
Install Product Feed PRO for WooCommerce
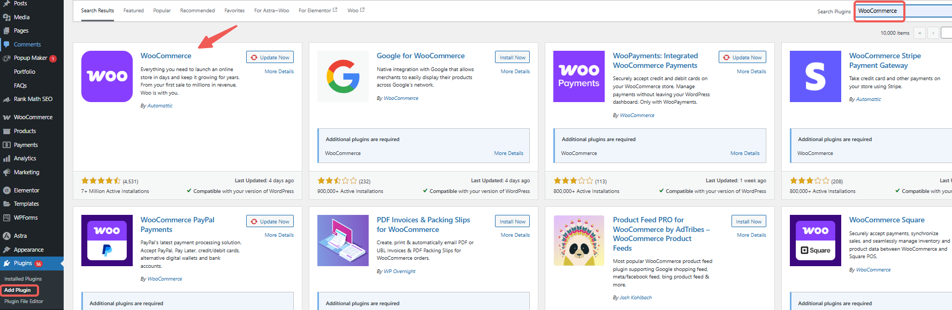click(748, 221)
